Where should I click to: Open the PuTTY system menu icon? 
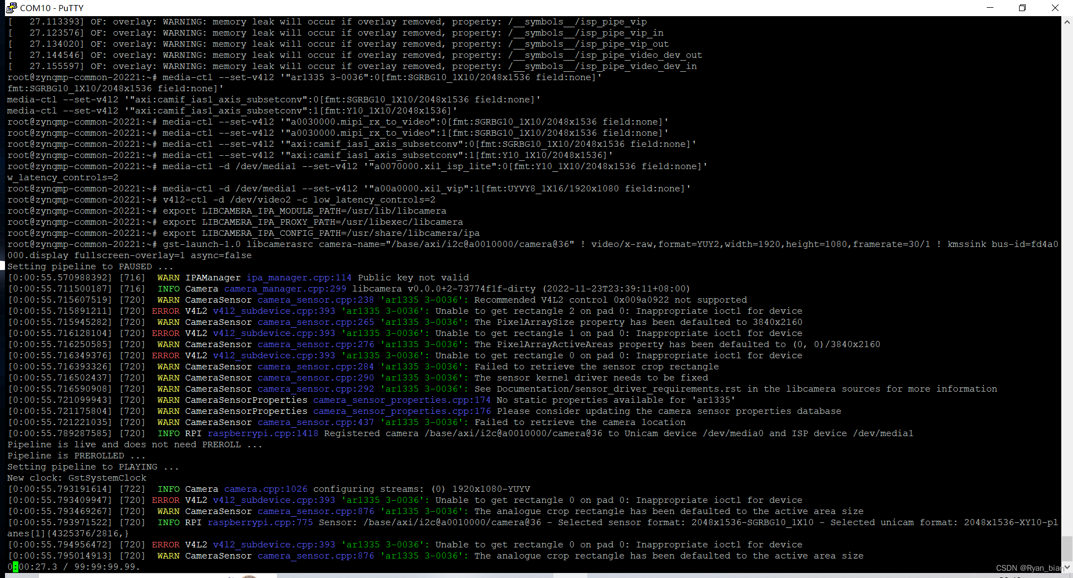pos(11,8)
